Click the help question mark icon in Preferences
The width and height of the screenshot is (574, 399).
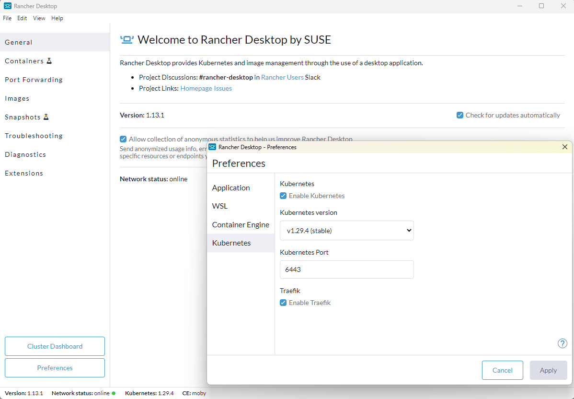(563, 343)
